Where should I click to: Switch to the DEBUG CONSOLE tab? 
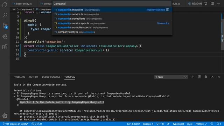click(x=51, y=77)
